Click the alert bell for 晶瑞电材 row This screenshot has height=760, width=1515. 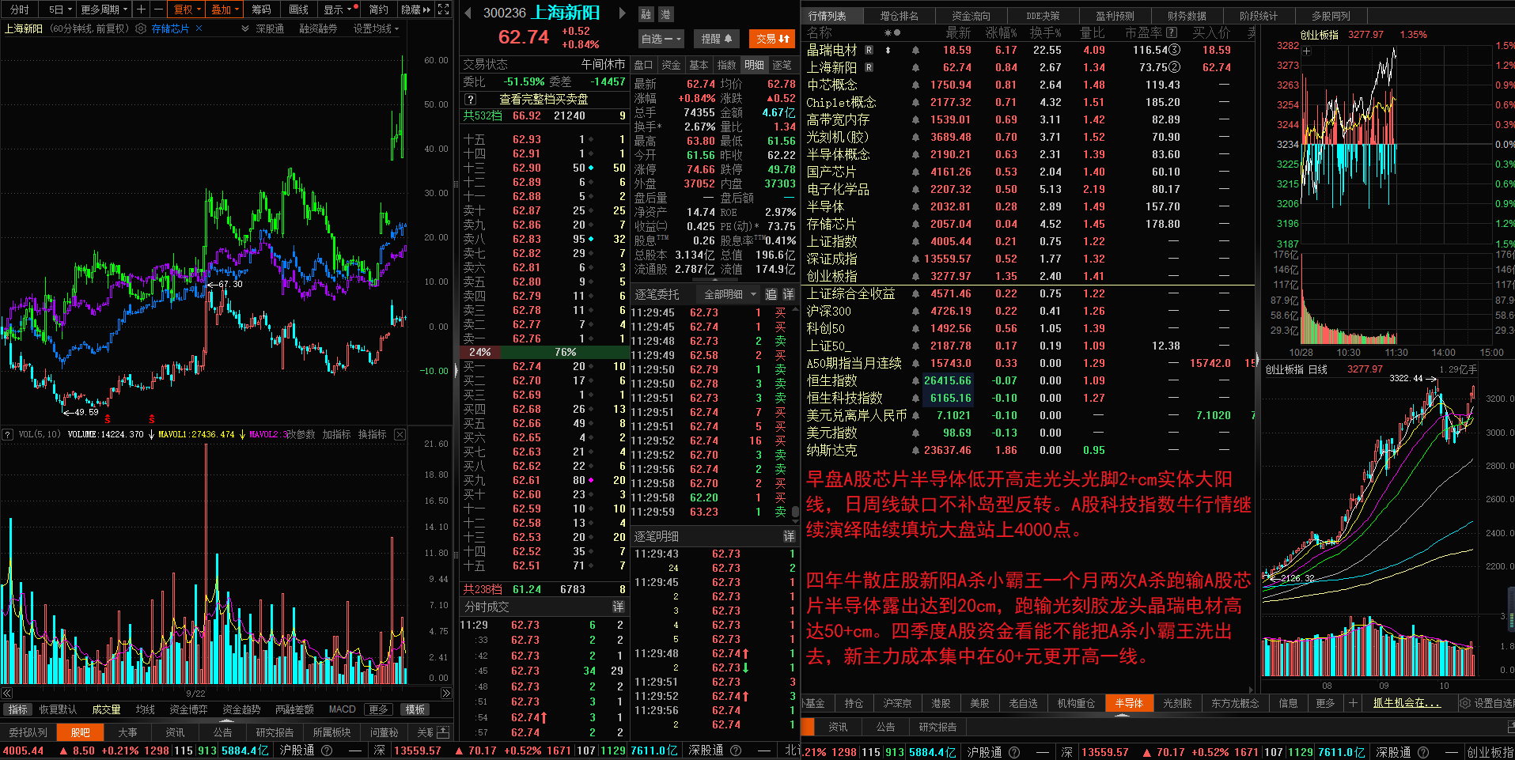coord(915,50)
